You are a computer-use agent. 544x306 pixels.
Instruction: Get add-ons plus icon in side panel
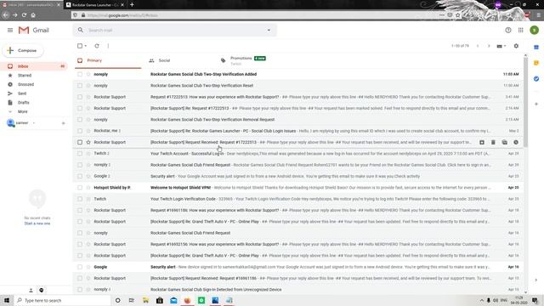(x=536, y=104)
